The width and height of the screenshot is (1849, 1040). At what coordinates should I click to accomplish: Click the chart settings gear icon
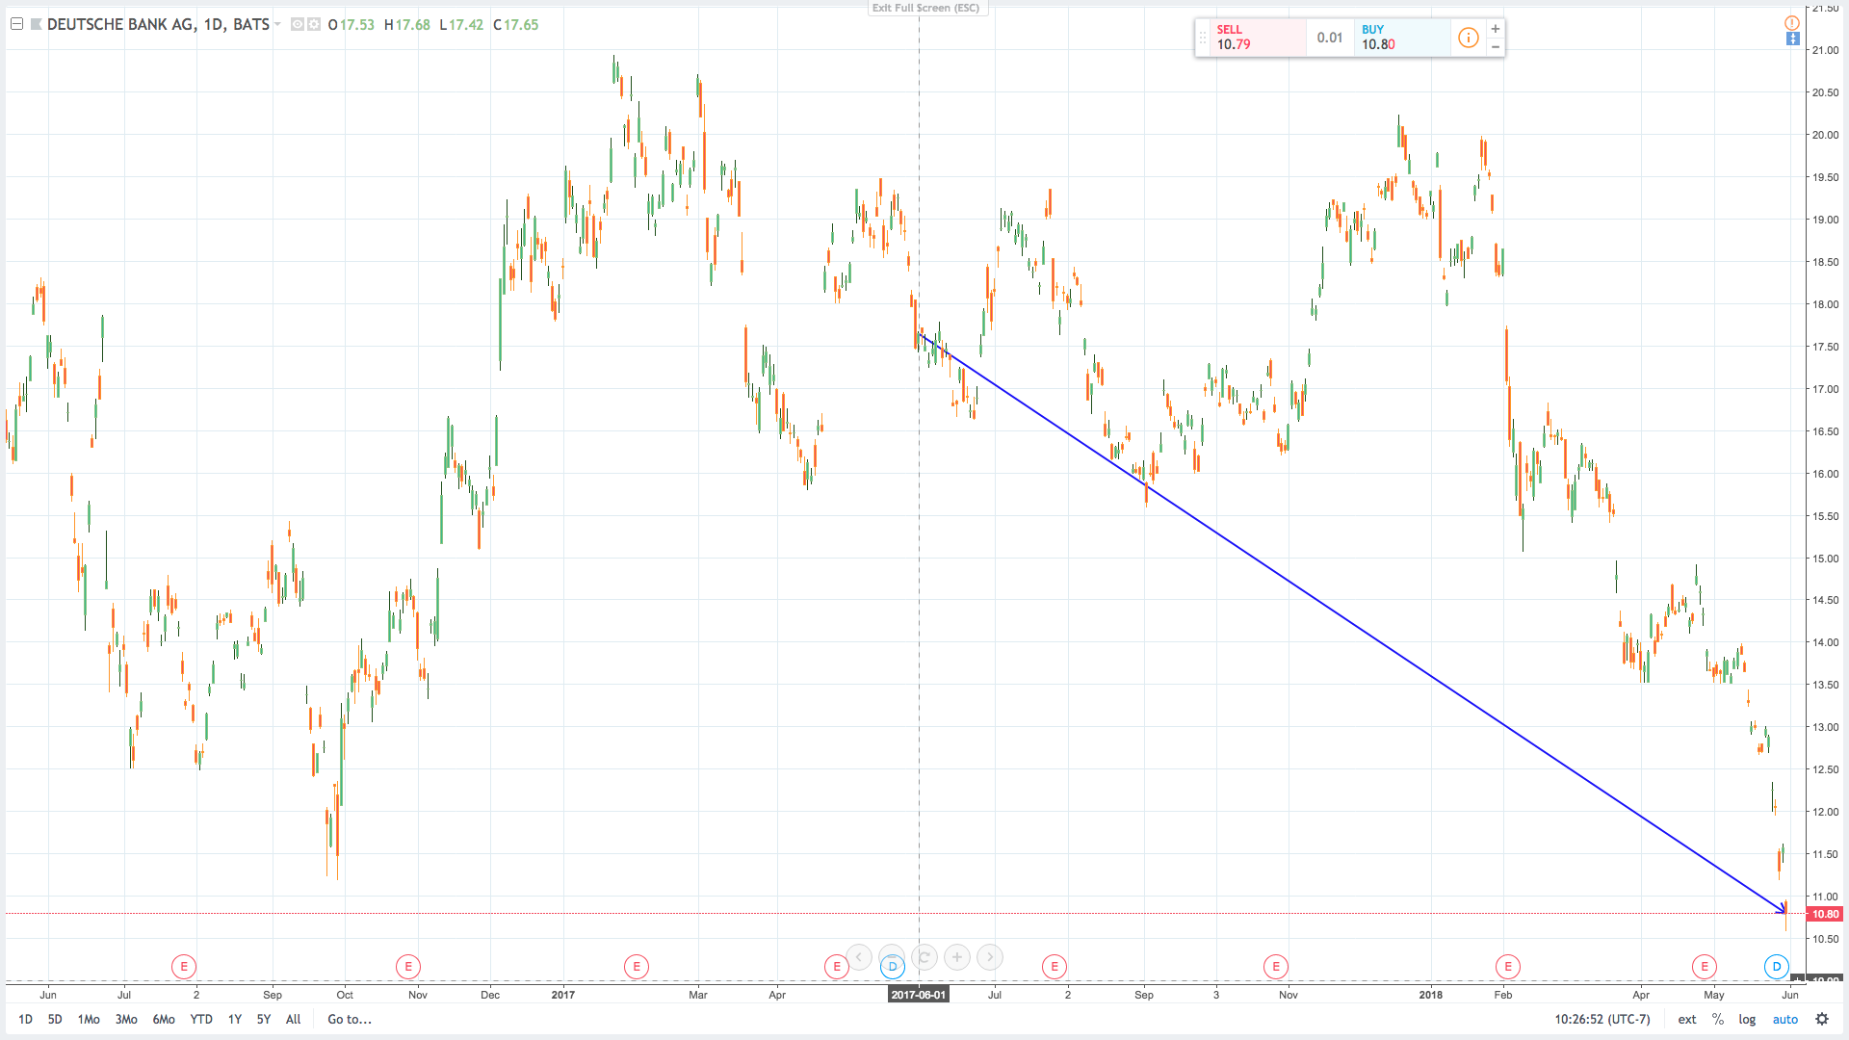pyautogui.click(x=1821, y=1019)
